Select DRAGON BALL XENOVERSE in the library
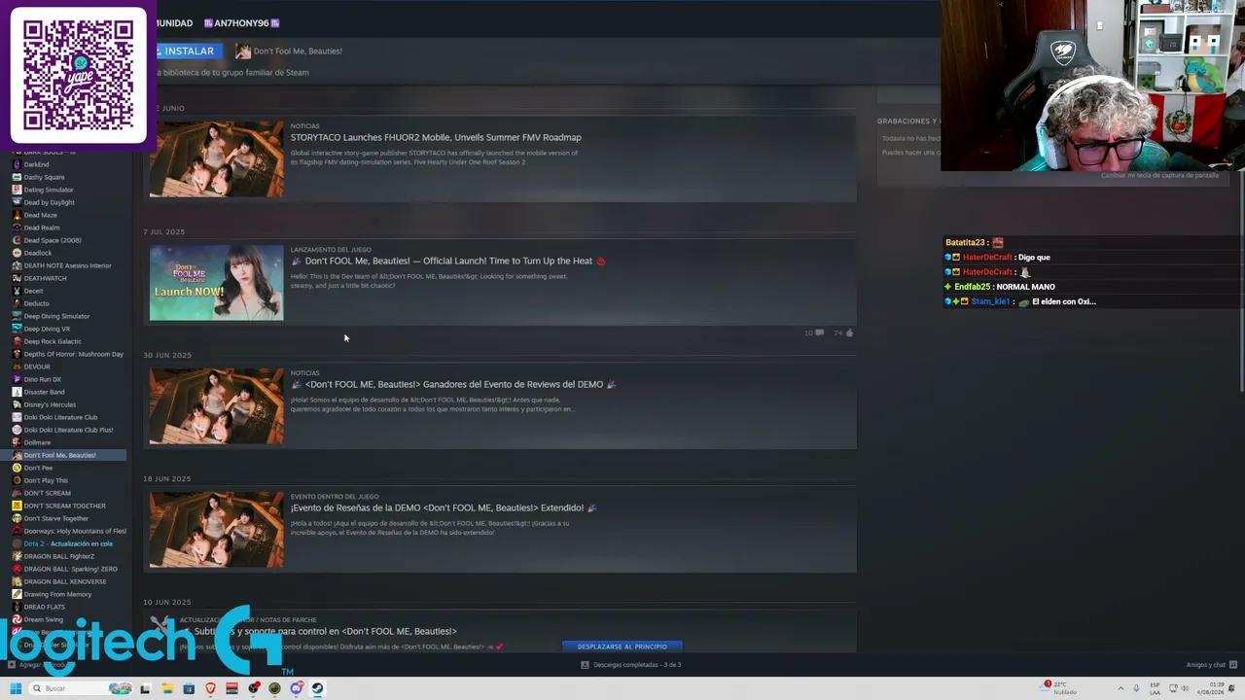 [65, 581]
